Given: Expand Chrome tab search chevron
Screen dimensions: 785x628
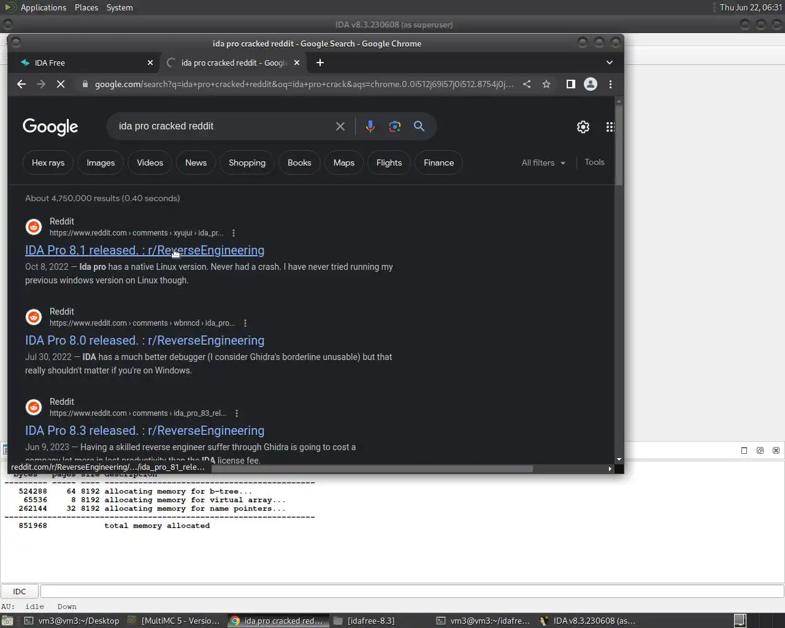Looking at the screenshot, I should [x=610, y=63].
